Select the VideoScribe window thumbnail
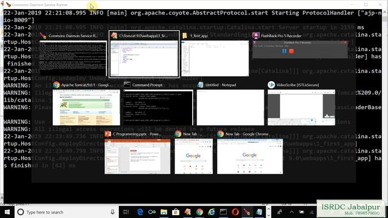The height and width of the screenshot is (218, 388). coord(301,108)
